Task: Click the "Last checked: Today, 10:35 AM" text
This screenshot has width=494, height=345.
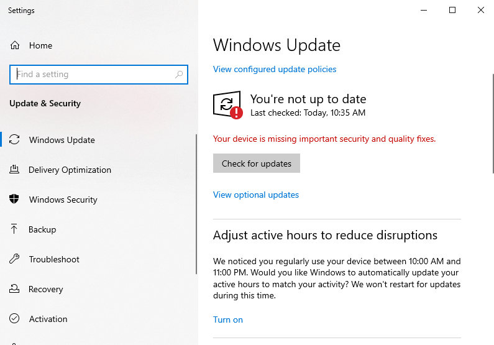Action: click(308, 113)
